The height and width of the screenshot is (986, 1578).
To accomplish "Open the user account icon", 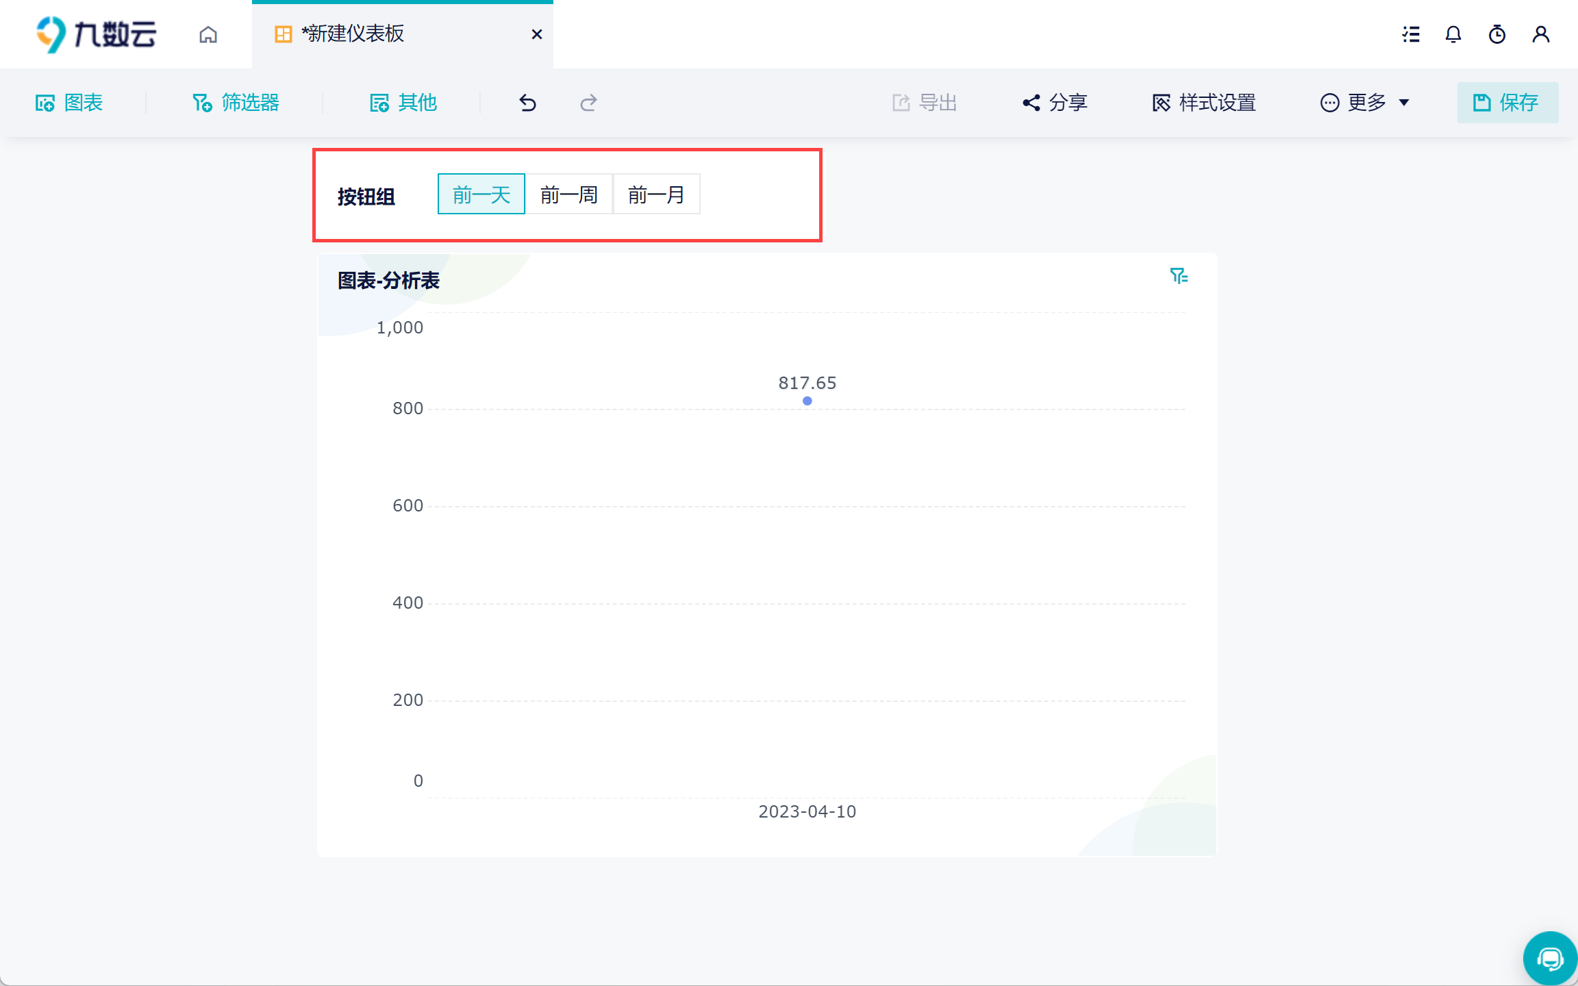I will coord(1541,34).
